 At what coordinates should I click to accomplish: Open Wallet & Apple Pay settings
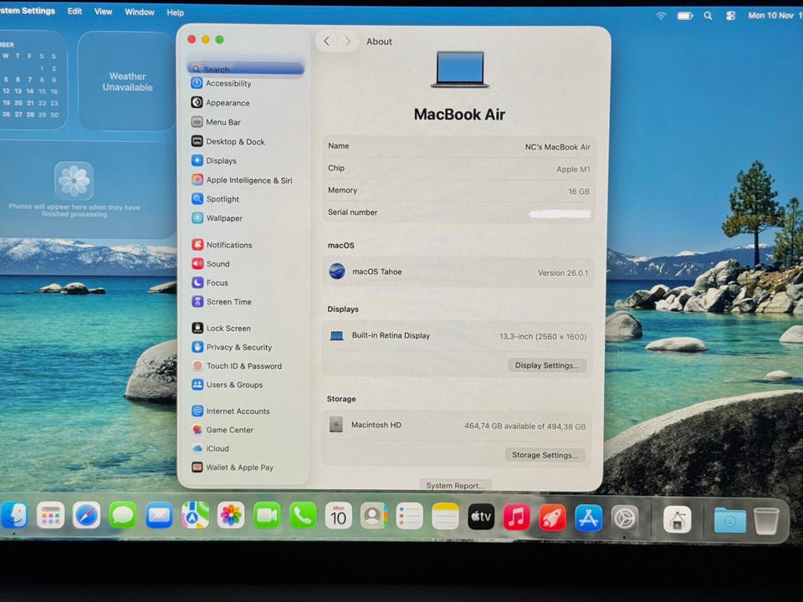click(239, 467)
